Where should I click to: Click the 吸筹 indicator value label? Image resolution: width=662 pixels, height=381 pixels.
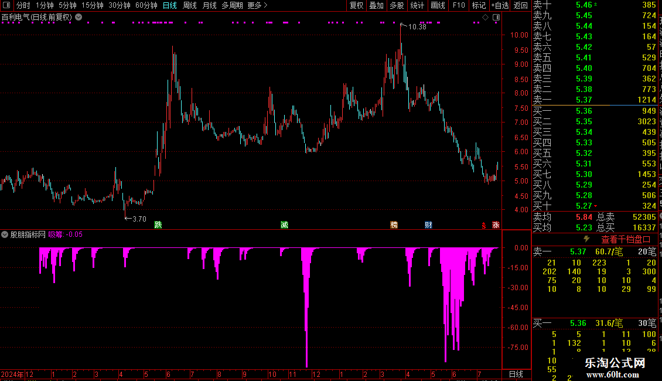[66, 234]
